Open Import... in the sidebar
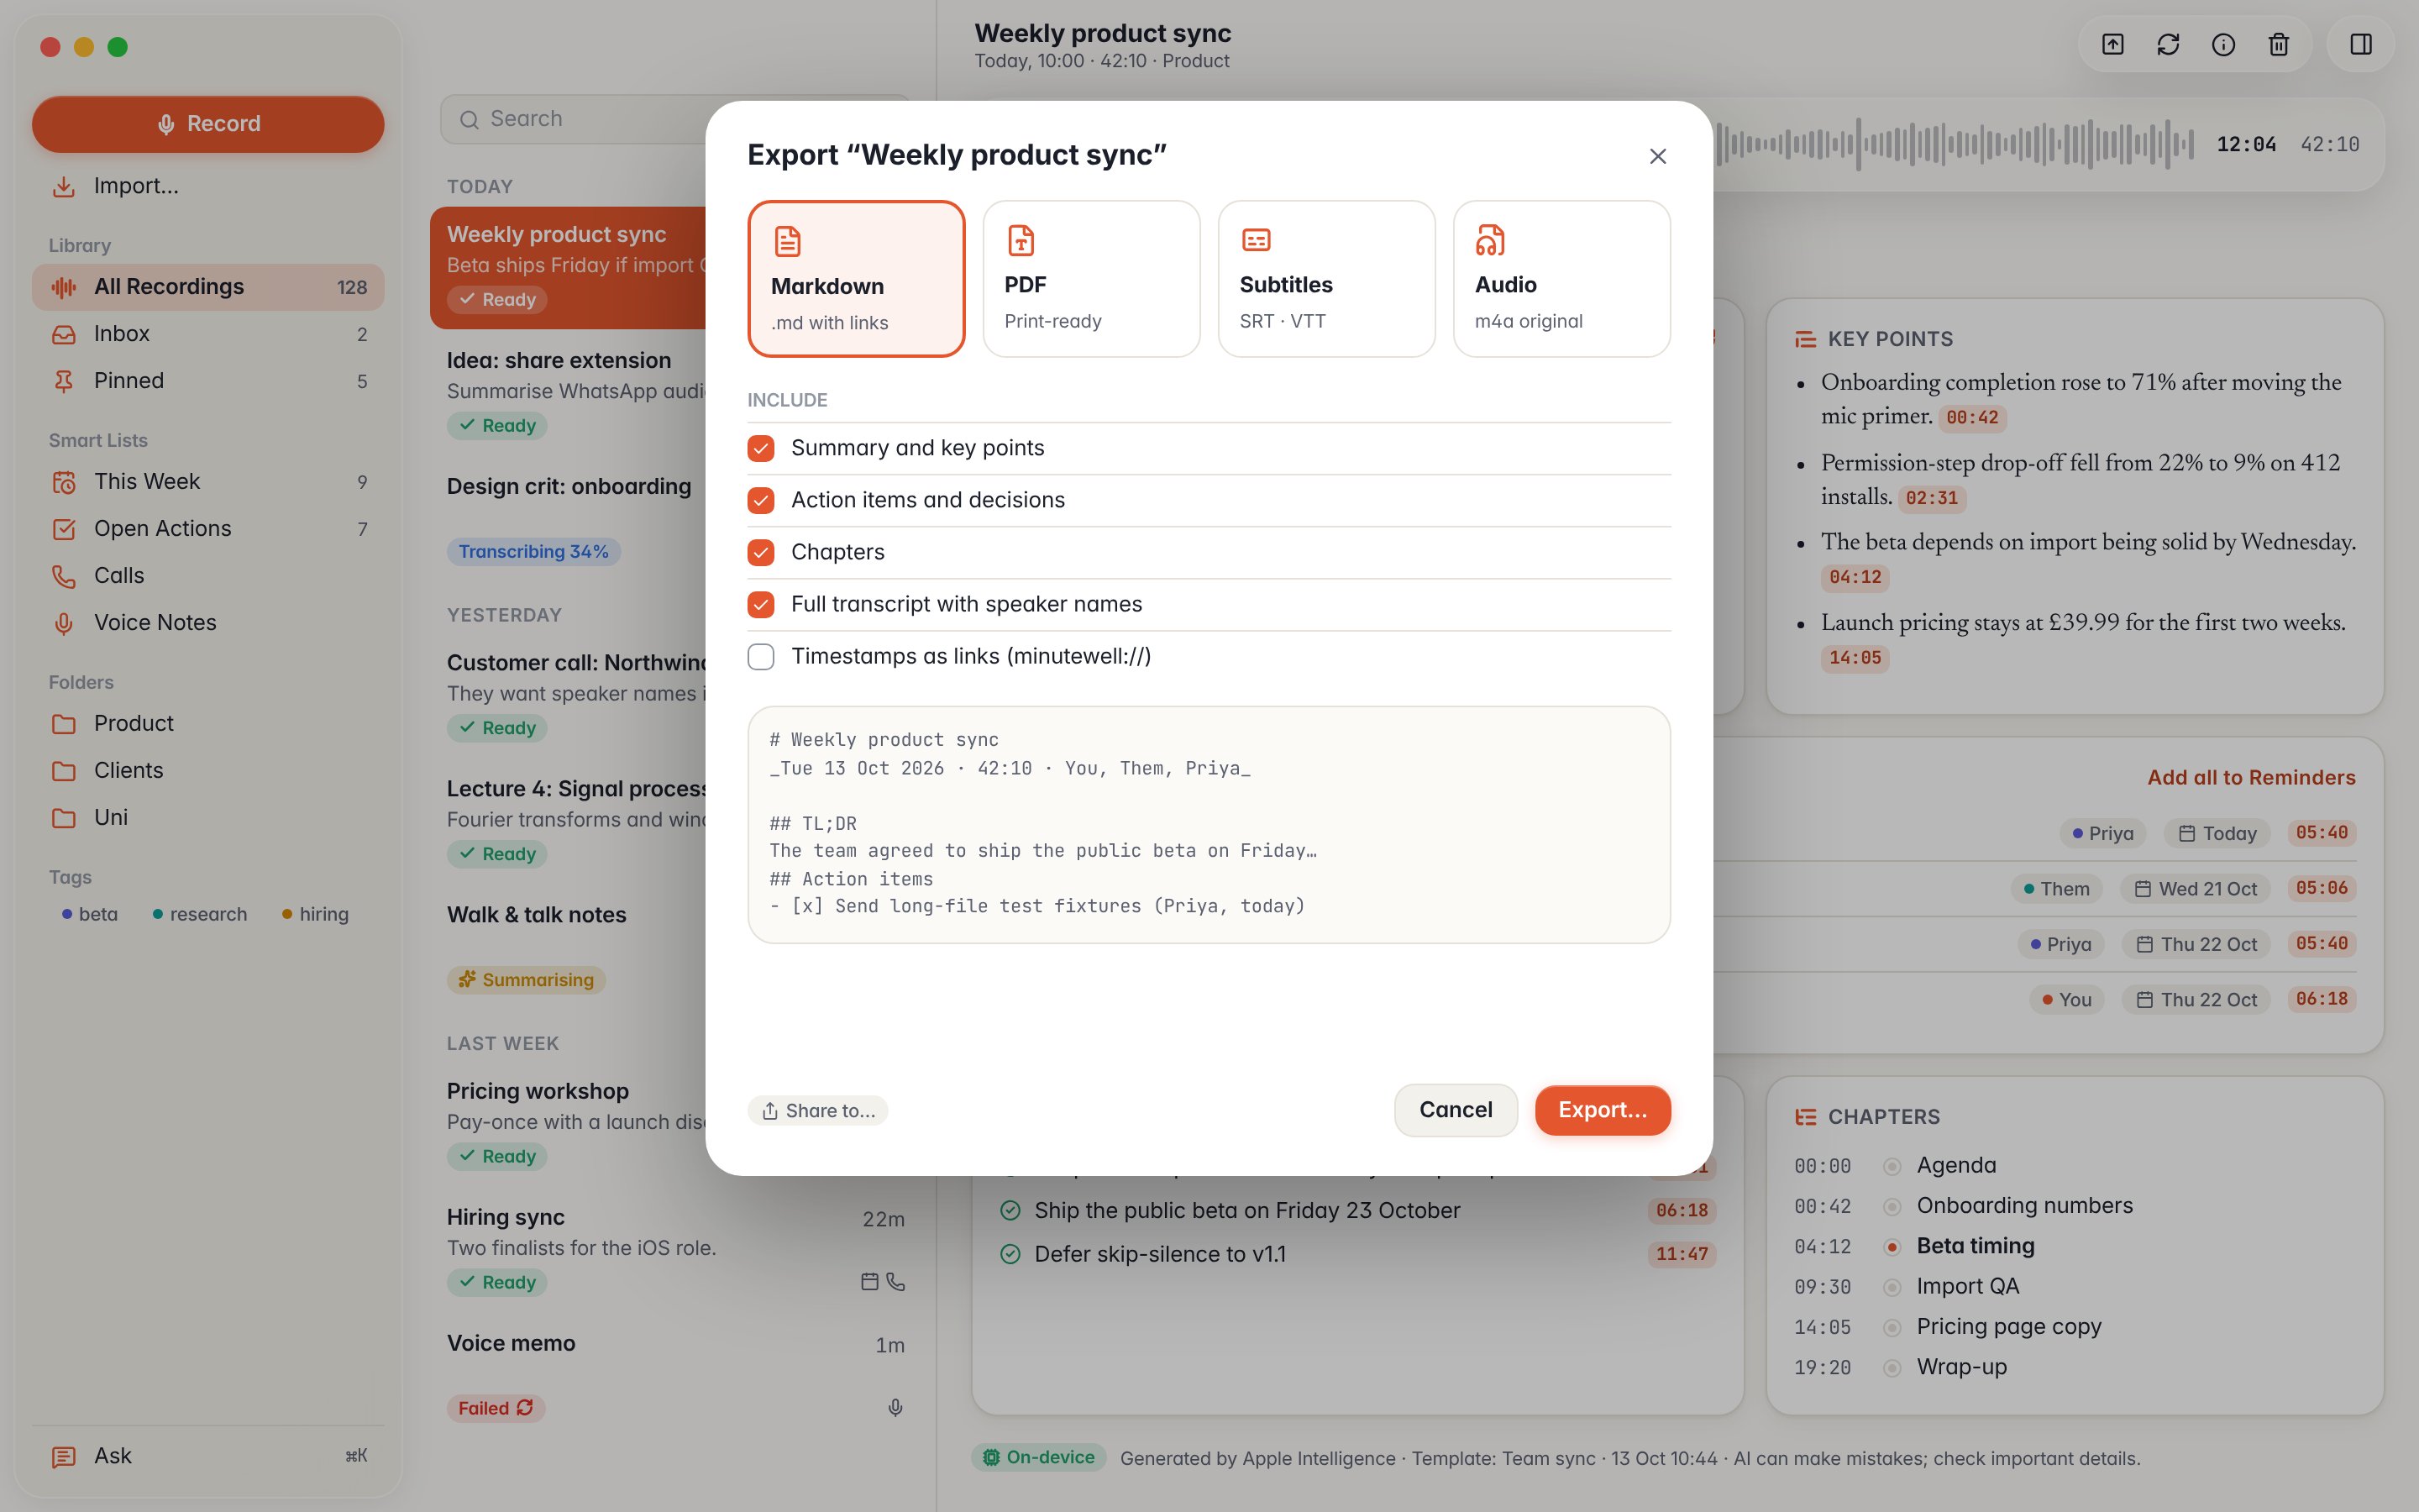 point(208,186)
